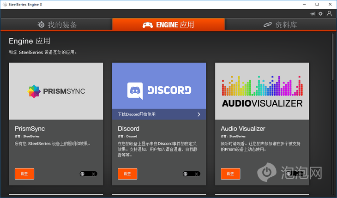
Task: Open the 下载Discord开始使用 link
Action: [x=159, y=114]
